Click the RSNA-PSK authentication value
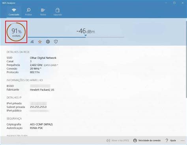Viewport: 187px width, 145px height. tap(36, 128)
